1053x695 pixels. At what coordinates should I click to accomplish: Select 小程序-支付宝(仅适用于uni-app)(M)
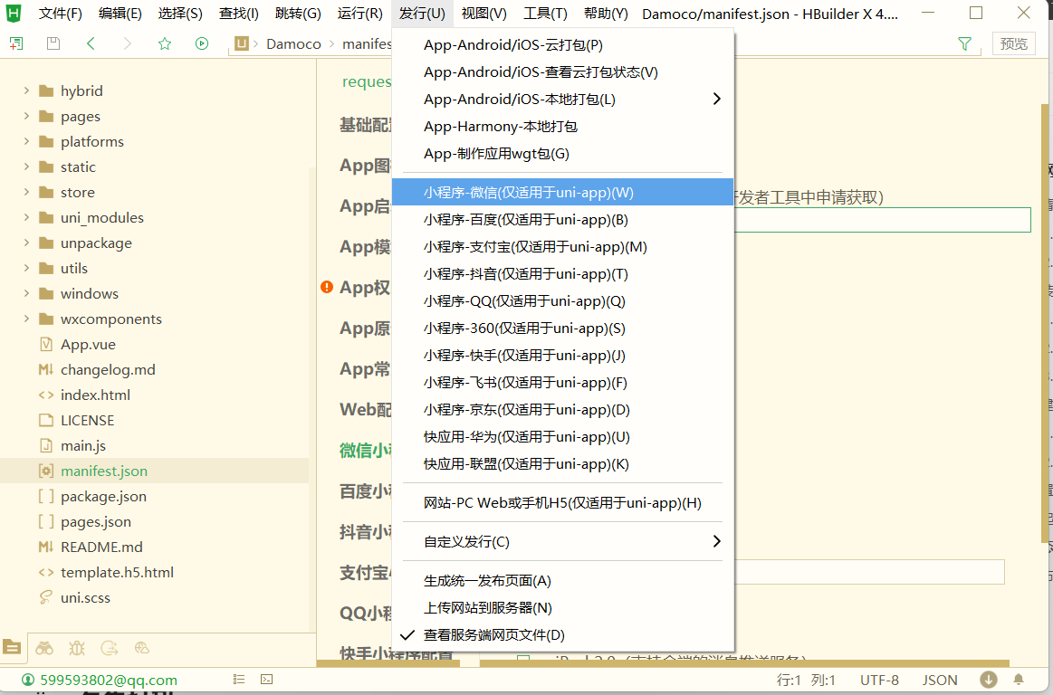tap(563, 246)
